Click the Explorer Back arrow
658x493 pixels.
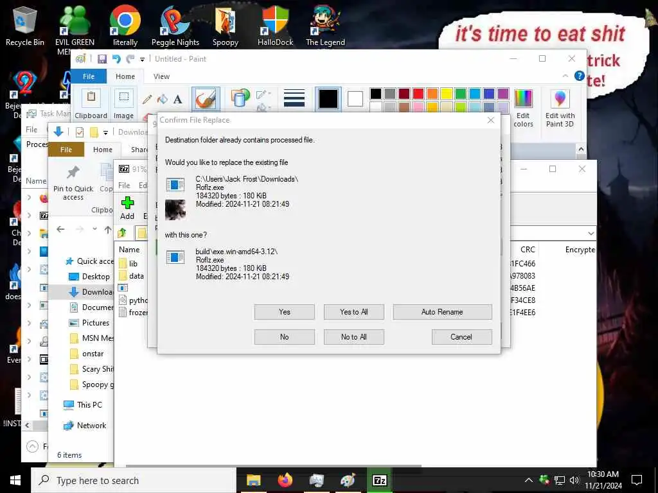tap(60, 229)
